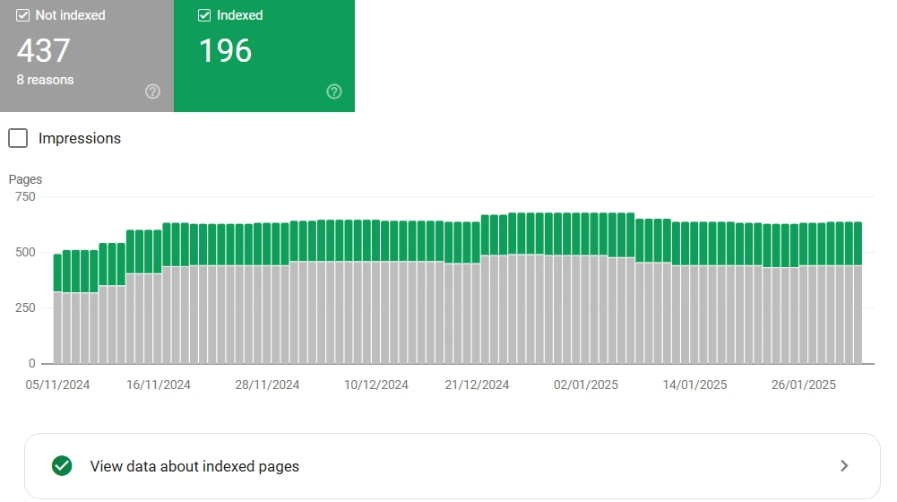897x502 pixels.
Task: Click the 02/01/2025 date label
Action: 586,385
